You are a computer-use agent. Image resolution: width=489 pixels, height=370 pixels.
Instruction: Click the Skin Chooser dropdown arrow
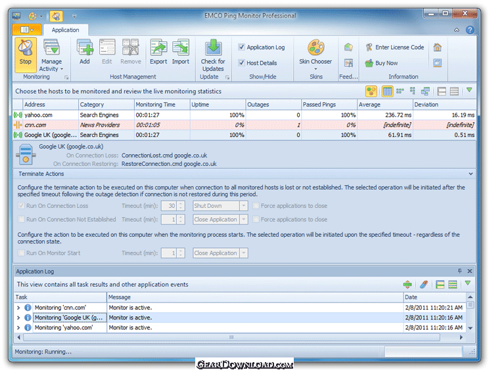[x=315, y=69]
